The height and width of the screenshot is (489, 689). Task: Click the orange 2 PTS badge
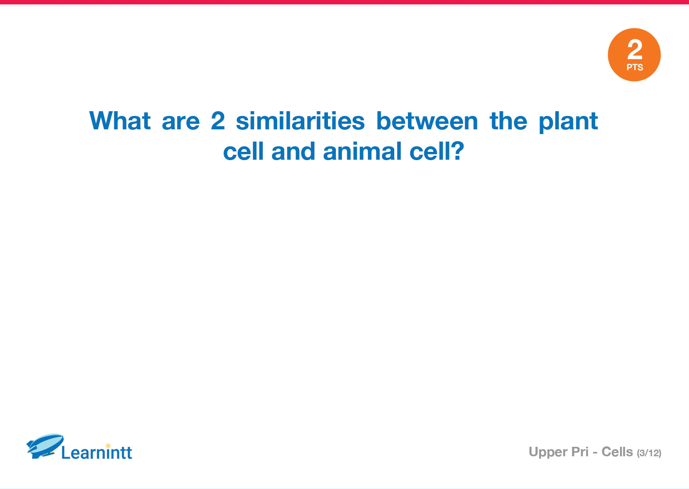click(634, 55)
